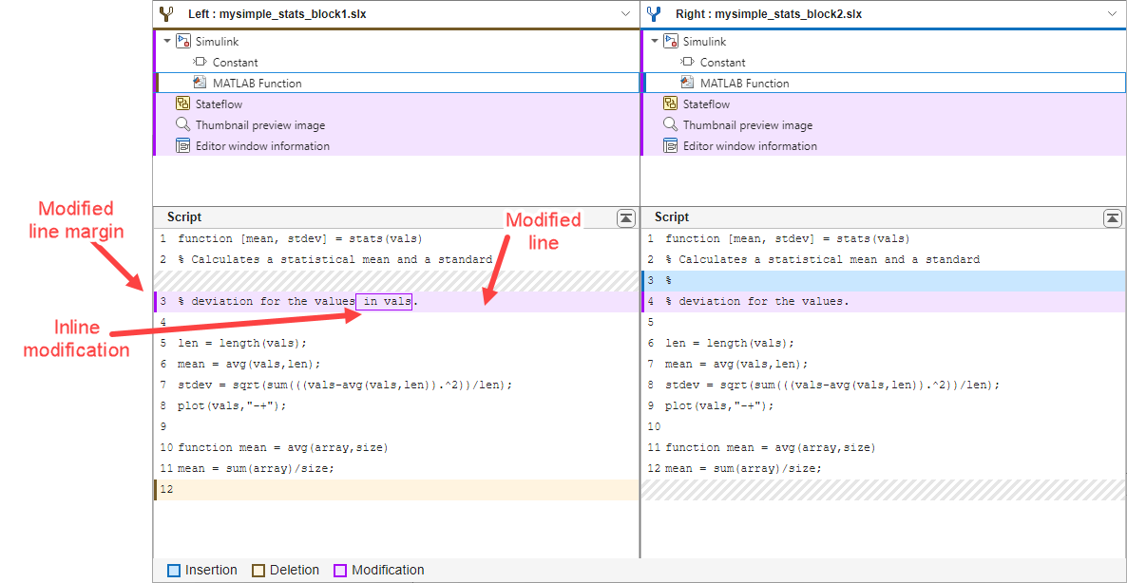Collapse the left Script panel
This screenshot has width=1127, height=583.
625,218
